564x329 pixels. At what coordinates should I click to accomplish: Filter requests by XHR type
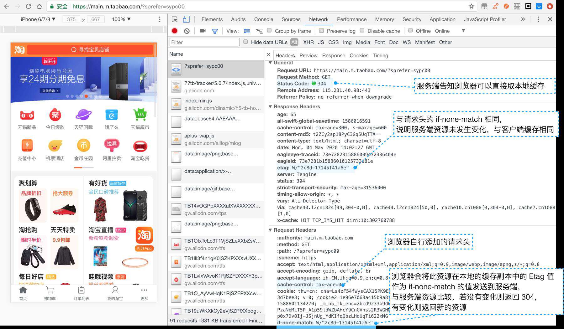click(x=308, y=42)
